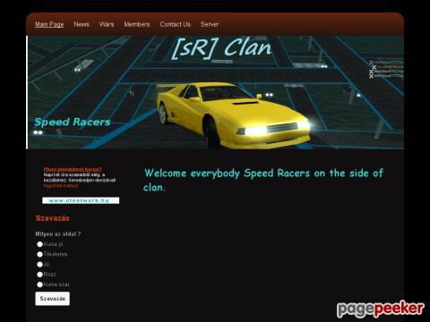This screenshot has width=430, height=322.
Task: Open the Wars section
Action: 107,24
